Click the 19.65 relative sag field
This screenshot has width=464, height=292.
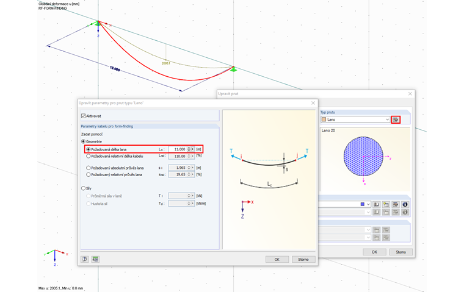178,175
